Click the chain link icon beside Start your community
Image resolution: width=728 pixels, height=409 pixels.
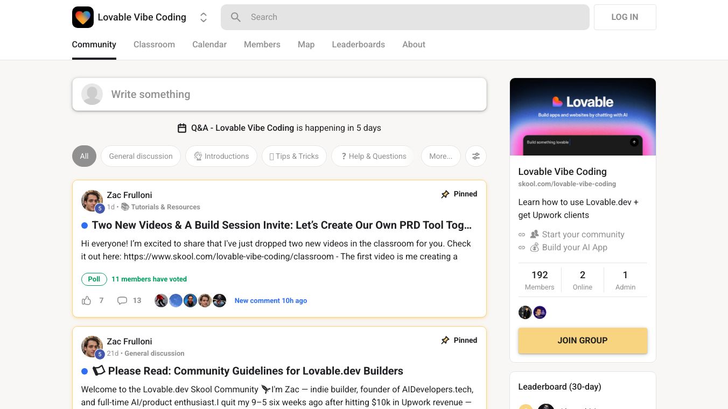pyautogui.click(x=522, y=235)
